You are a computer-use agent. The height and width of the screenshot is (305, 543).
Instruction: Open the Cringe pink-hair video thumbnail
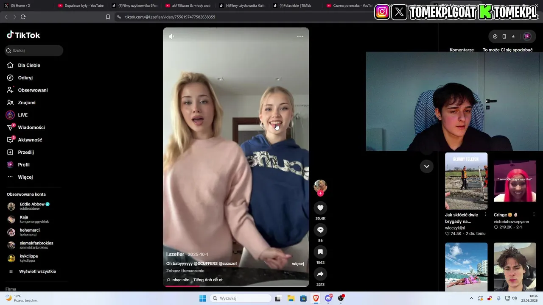coord(515,181)
